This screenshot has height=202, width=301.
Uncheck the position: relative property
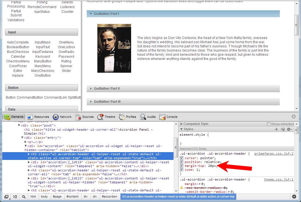[181, 162]
